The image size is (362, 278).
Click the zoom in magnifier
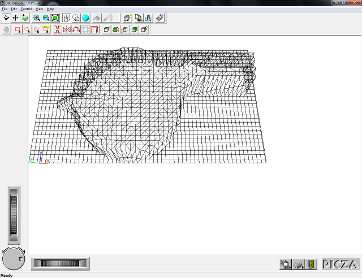click(37, 18)
